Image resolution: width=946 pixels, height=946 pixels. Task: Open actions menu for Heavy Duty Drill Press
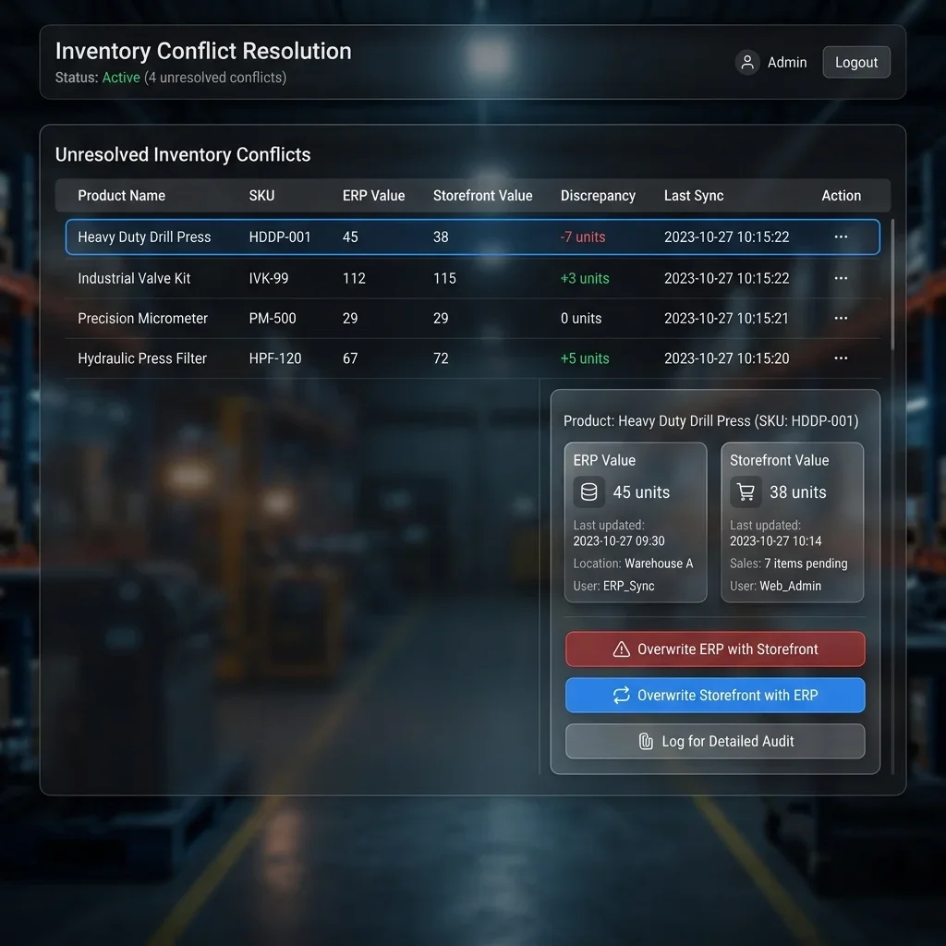click(841, 237)
